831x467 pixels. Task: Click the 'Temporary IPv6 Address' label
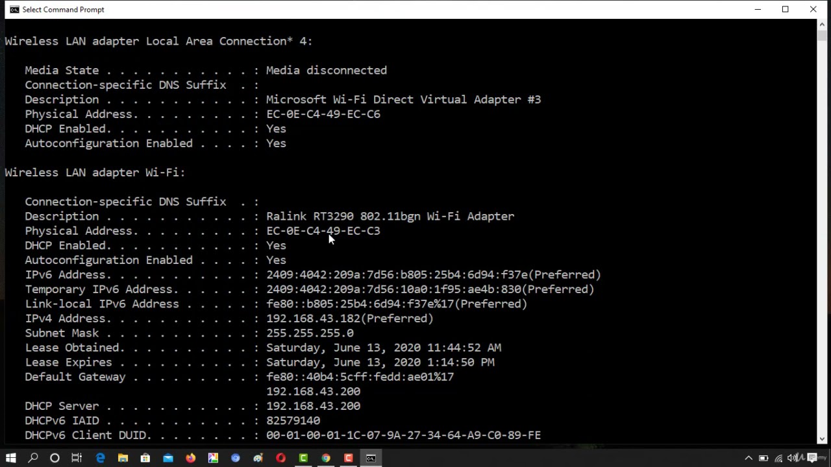99,289
